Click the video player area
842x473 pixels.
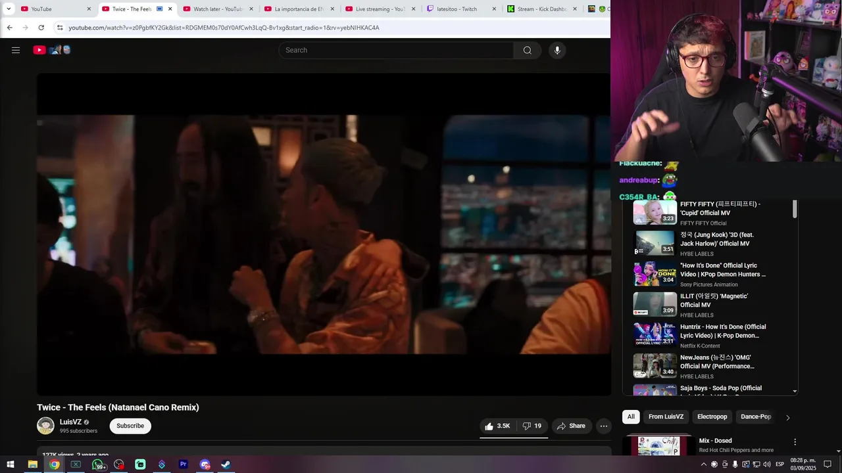[x=324, y=234]
